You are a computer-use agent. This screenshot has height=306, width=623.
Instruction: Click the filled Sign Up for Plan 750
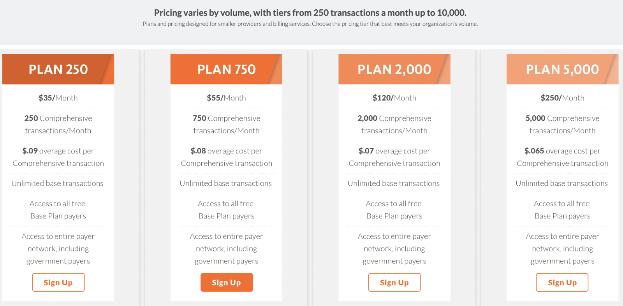coord(227,282)
